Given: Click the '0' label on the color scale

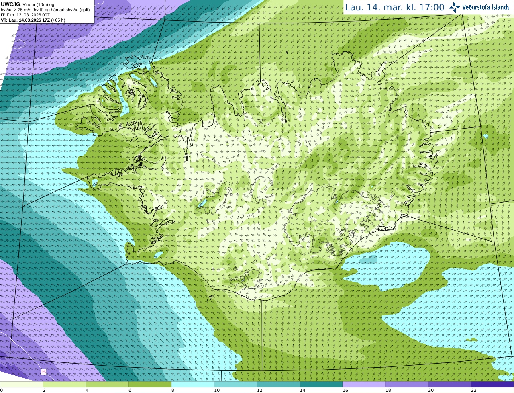Looking at the screenshot, I should [2, 390].
